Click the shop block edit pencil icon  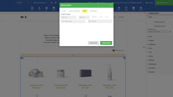click(x=124, y=58)
